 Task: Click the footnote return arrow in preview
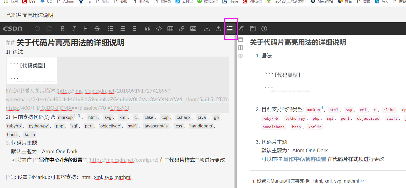pos(362,181)
